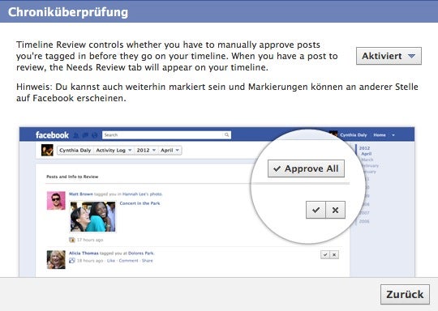Open the Matt Brown profile link
Screen dimensions: 438x311
81,194
